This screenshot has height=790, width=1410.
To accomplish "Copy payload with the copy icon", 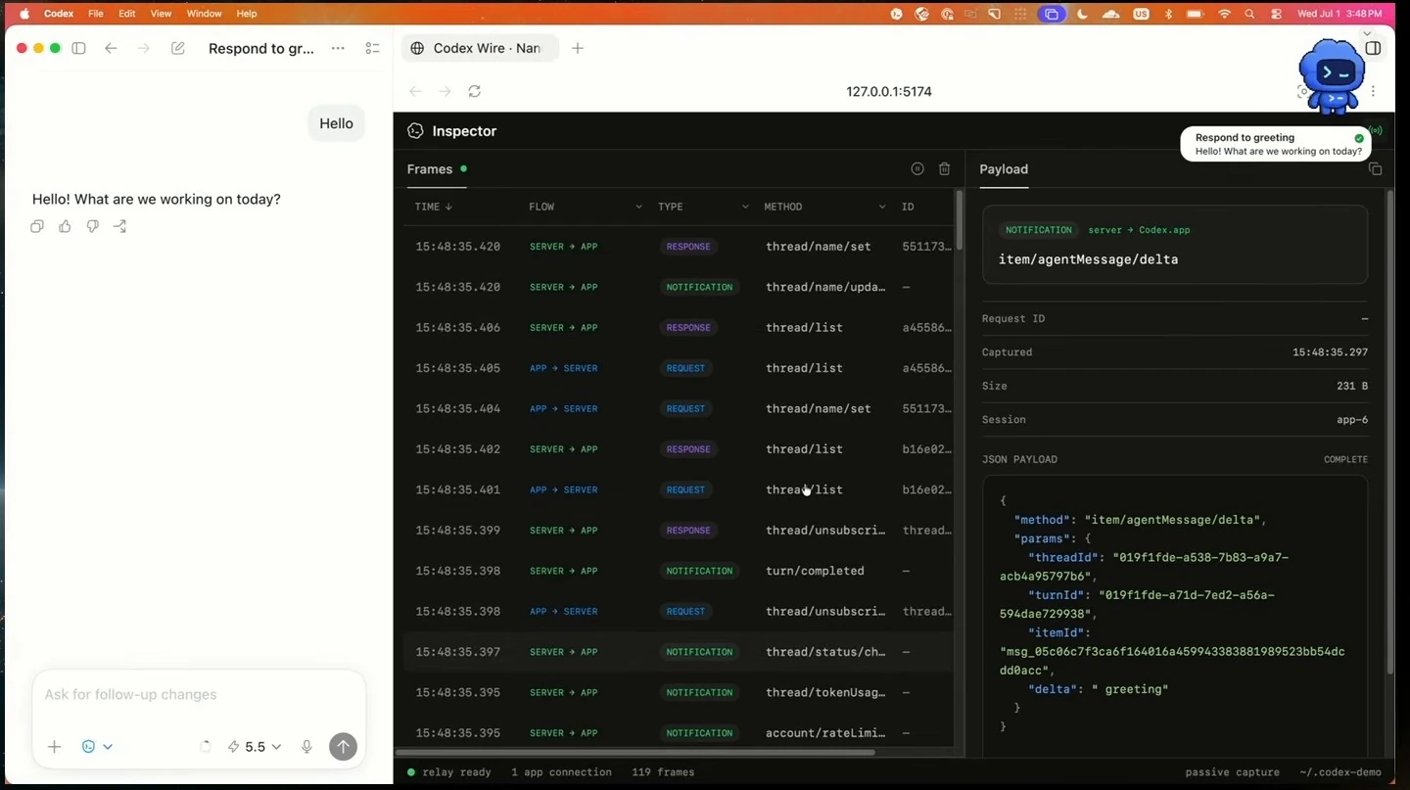I will click(1375, 168).
